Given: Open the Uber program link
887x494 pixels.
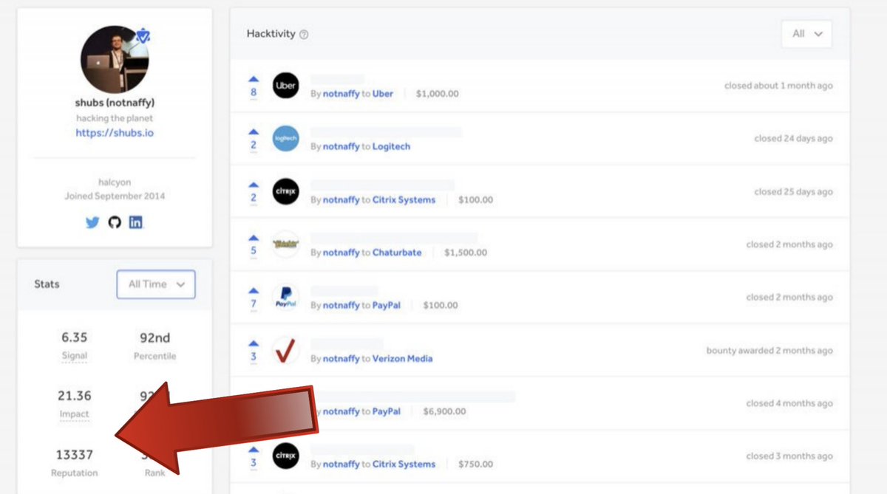Looking at the screenshot, I should click(383, 94).
